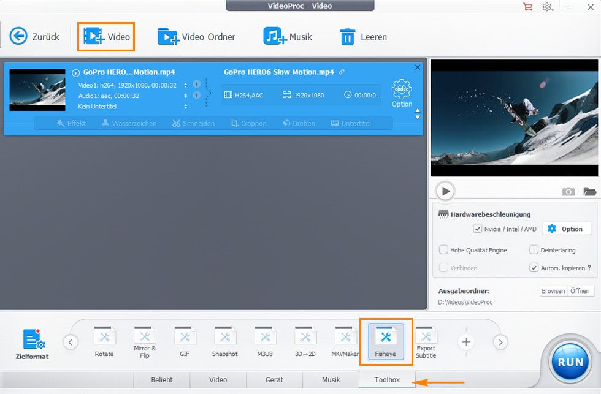Add a Video-Ordner folder
The image size is (601, 394).
(x=196, y=37)
